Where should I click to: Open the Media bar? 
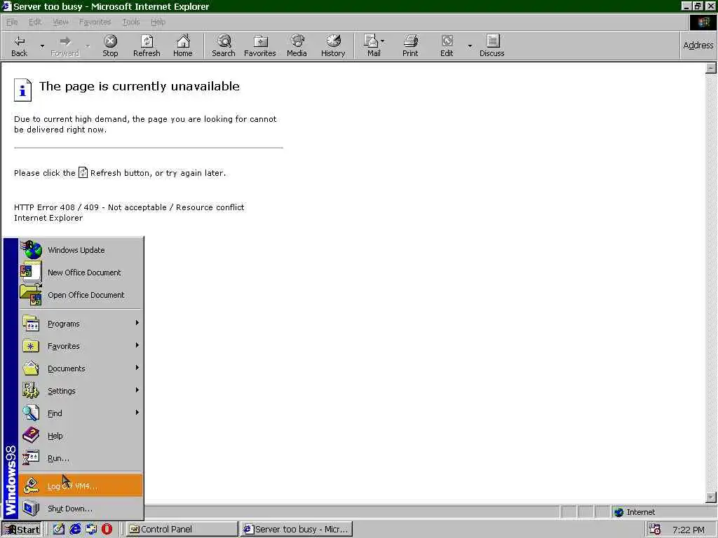click(x=297, y=46)
